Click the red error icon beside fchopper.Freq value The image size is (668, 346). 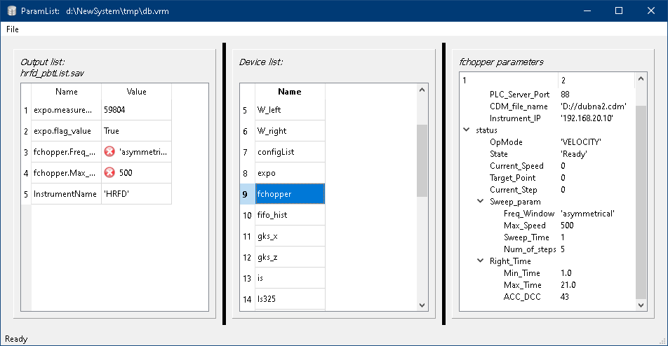(109, 152)
